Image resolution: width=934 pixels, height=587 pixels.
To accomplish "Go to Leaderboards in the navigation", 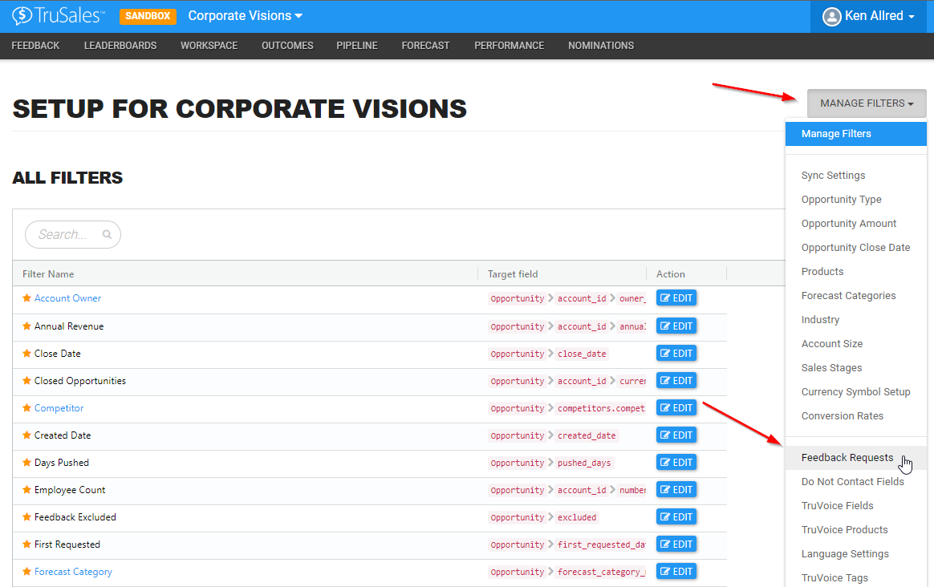I will tap(120, 46).
